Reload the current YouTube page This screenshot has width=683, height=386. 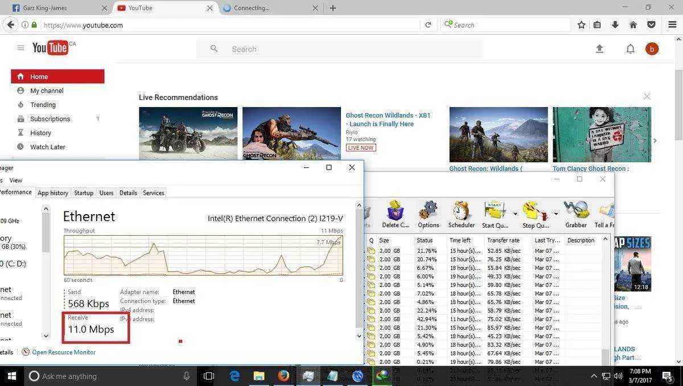tap(428, 25)
